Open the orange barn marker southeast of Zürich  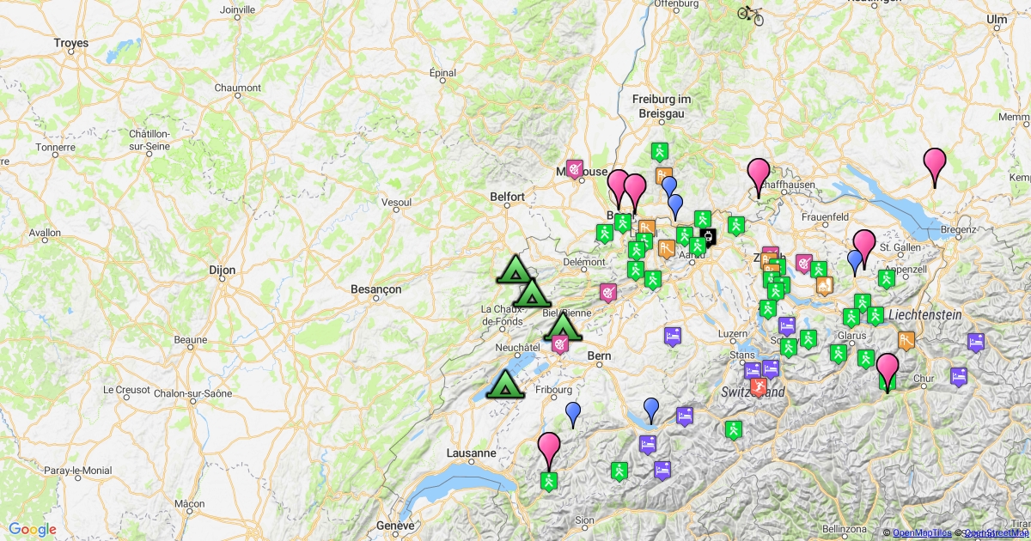(824, 286)
